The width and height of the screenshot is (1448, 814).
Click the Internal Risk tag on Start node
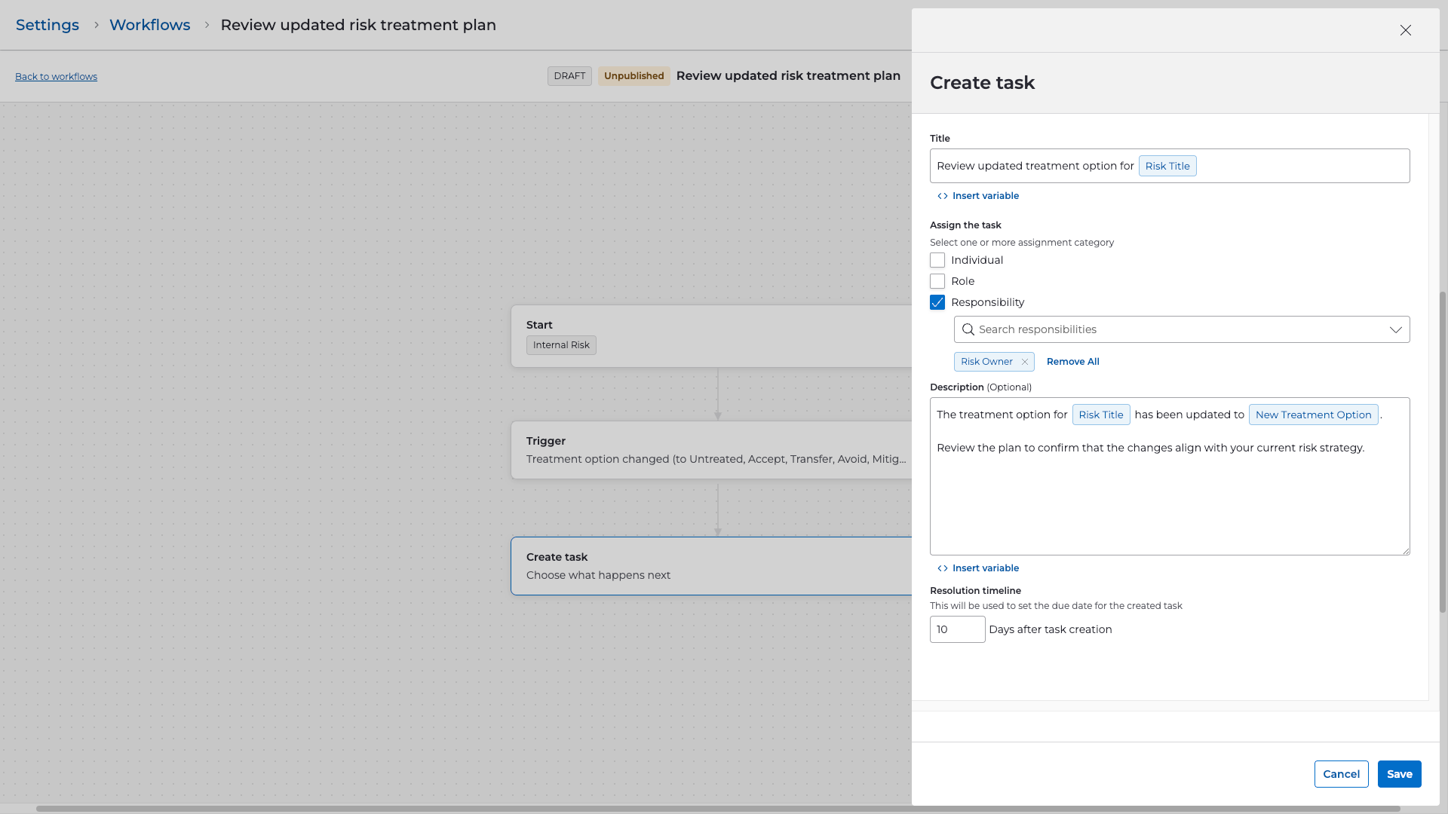coord(561,344)
